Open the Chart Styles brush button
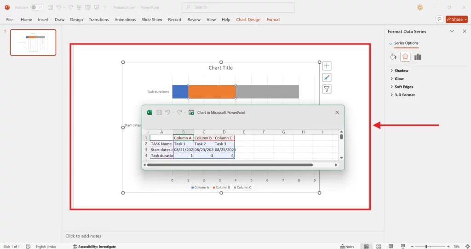Screen dimensions: 471x249 point(327,77)
